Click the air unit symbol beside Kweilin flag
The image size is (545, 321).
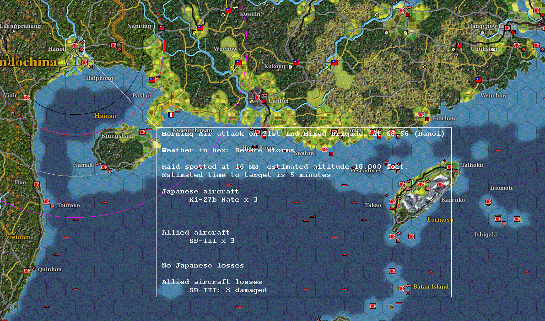(236, 7)
